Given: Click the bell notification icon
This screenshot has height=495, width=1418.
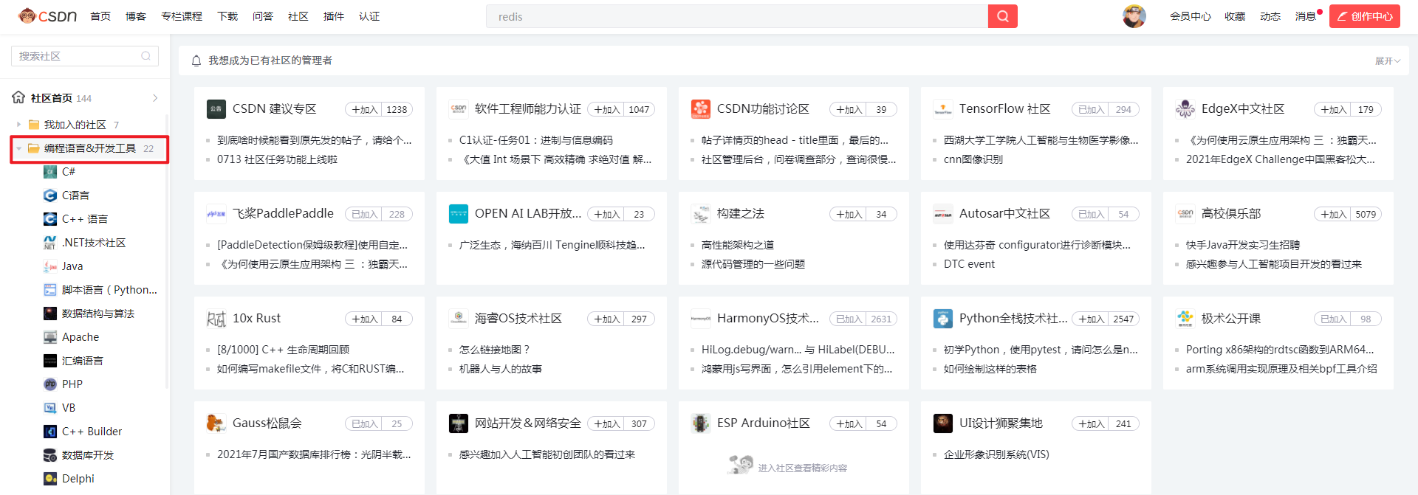Looking at the screenshot, I should (196, 60).
